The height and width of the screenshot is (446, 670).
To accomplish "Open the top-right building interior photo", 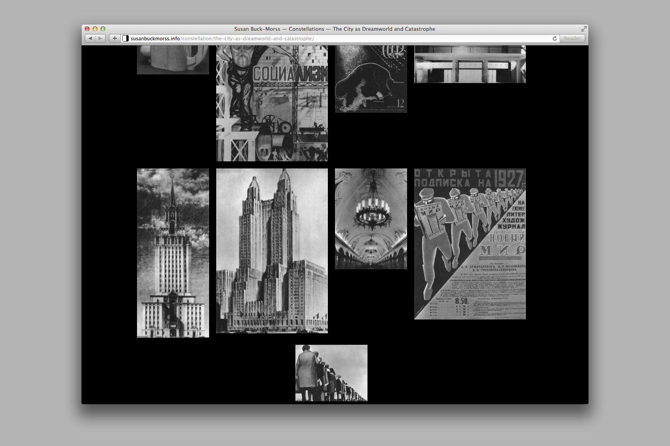I will coord(470,64).
